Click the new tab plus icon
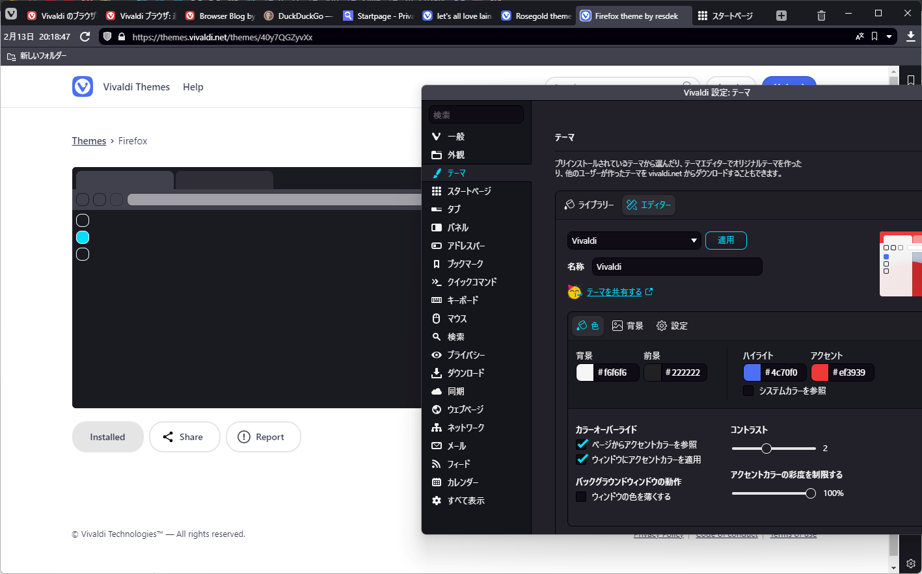Screen dimensions: 922x574 (x=781, y=16)
